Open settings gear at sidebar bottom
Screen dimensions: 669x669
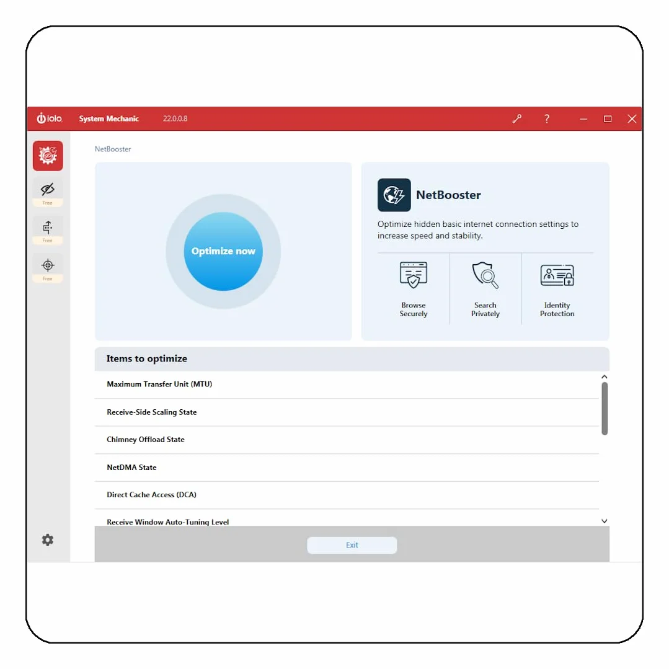click(x=48, y=539)
